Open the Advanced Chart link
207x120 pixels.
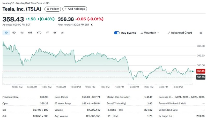(x=181, y=33)
